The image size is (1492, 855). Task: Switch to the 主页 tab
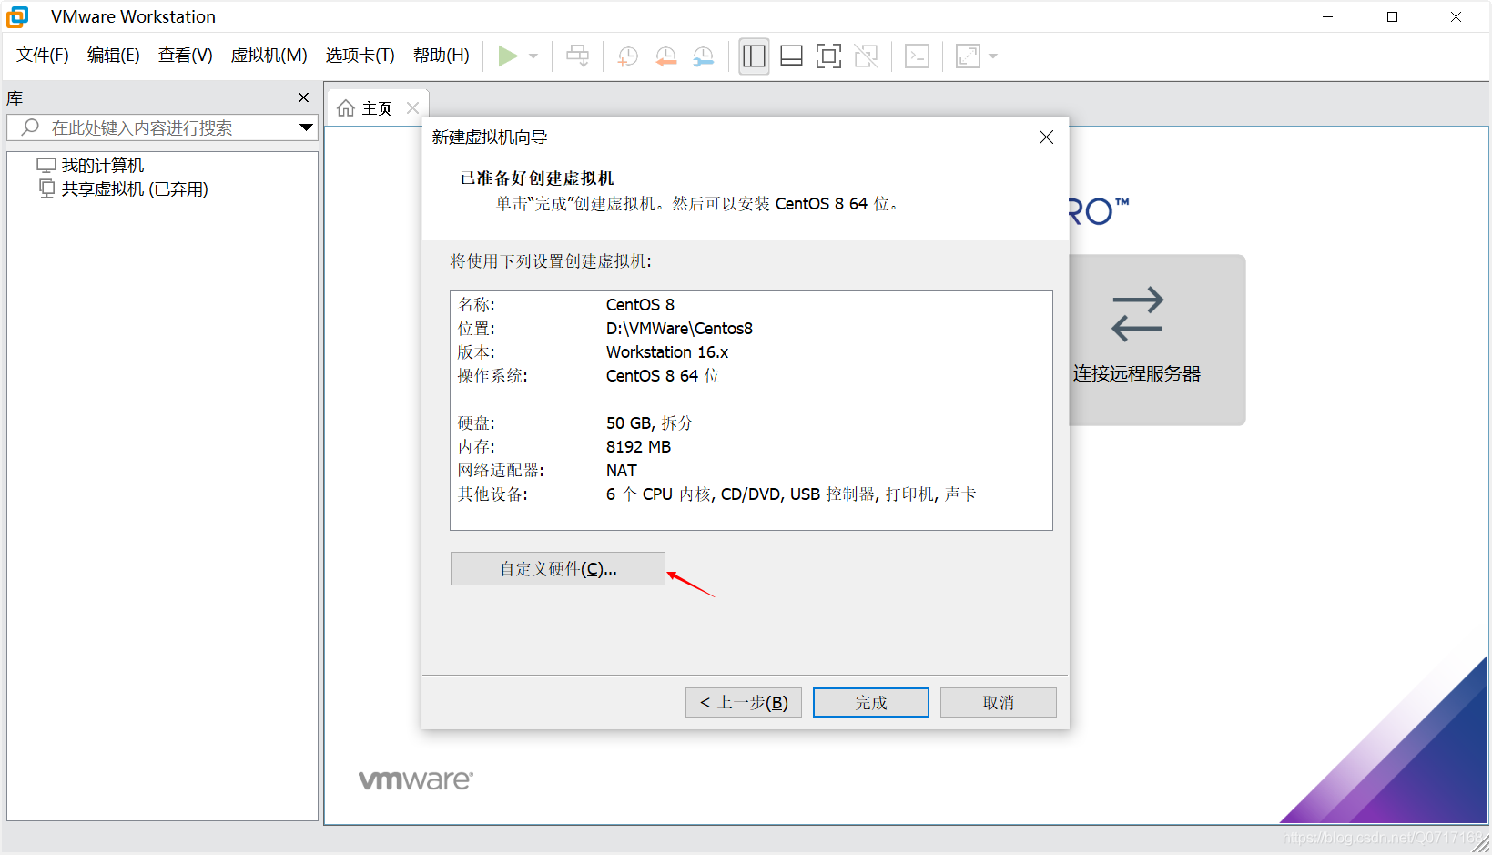pyautogui.click(x=377, y=108)
